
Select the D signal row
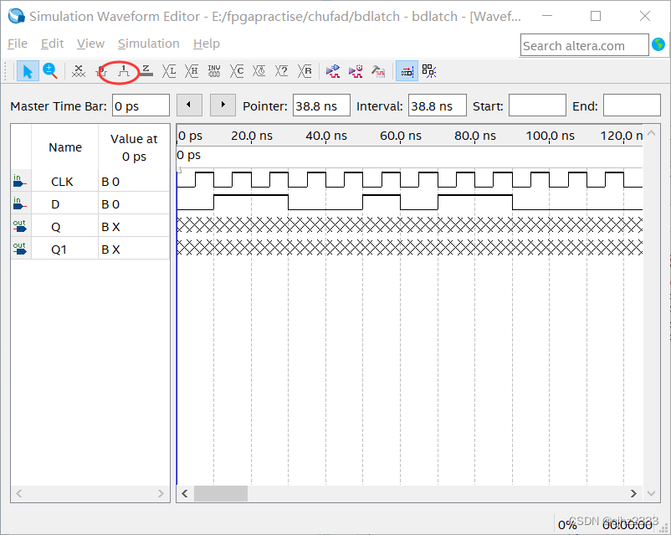[90, 204]
